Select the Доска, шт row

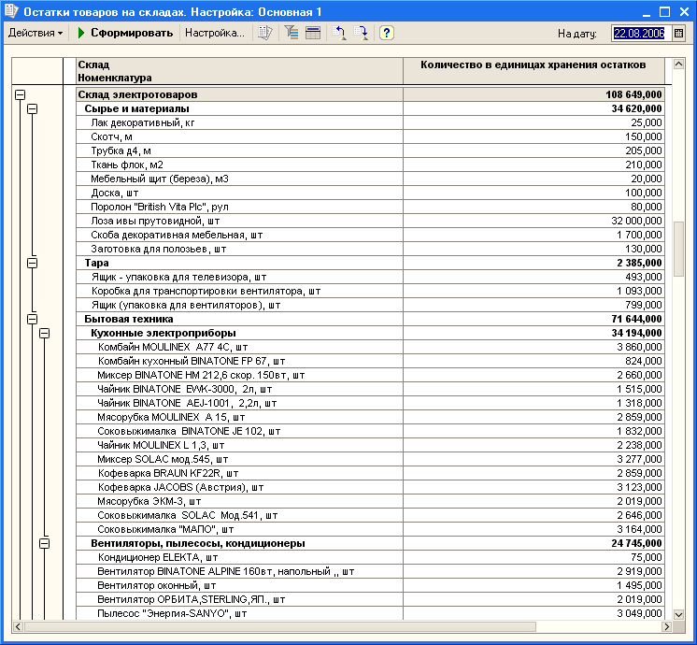[371, 193]
